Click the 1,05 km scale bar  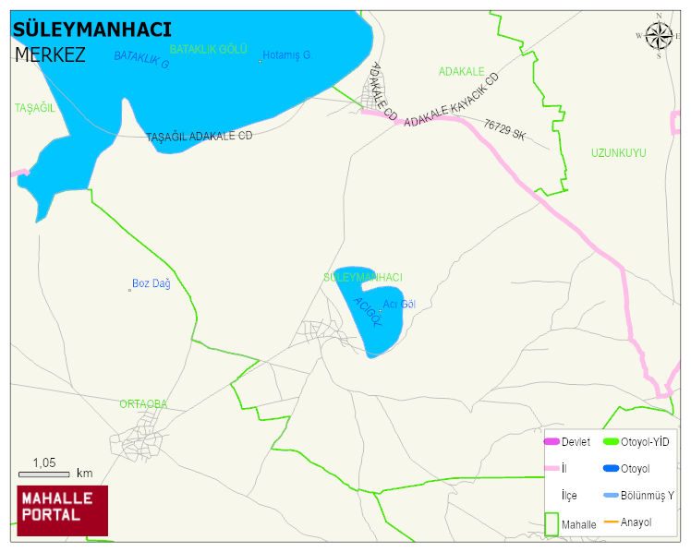[x=44, y=474]
